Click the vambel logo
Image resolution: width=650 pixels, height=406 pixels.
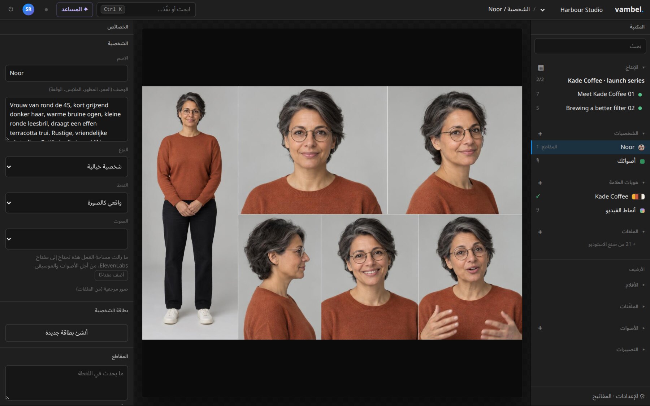click(629, 9)
